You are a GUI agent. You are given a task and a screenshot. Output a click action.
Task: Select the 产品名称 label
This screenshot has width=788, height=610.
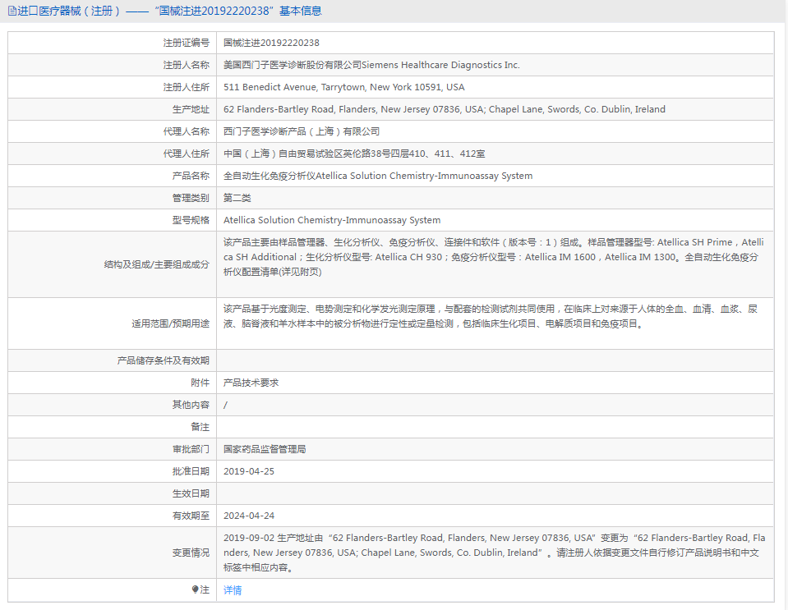coord(191,175)
